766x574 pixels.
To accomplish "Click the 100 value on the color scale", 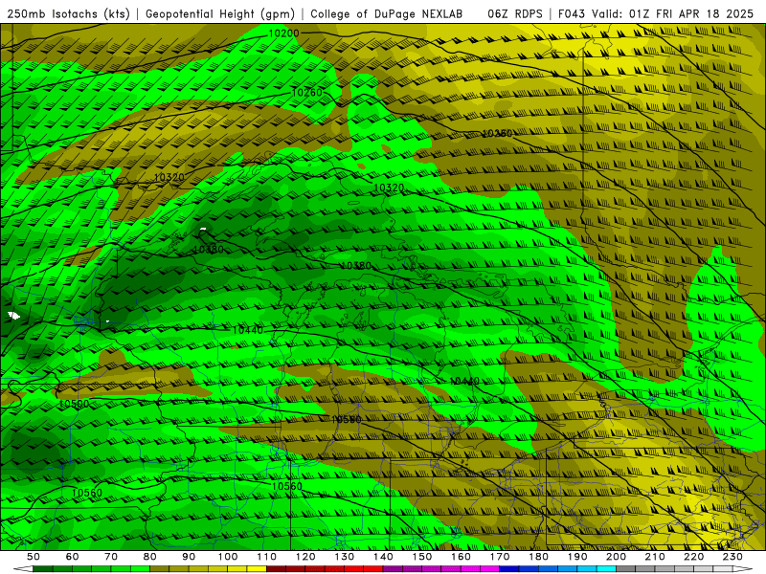I will pos(228,557).
